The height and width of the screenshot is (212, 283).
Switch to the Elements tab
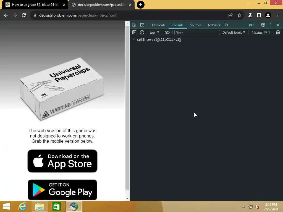pyautogui.click(x=159, y=25)
